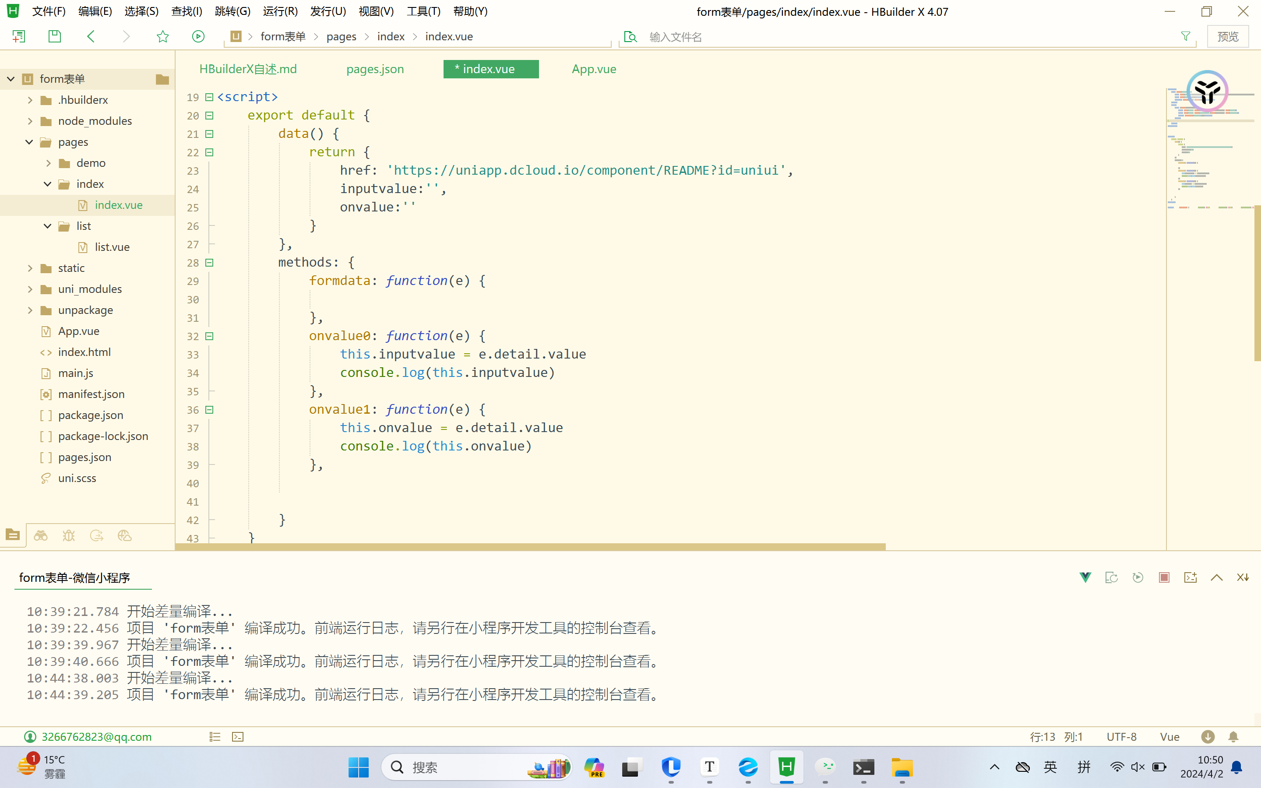This screenshot has width=1261, height=788.
Task: Click the debug bug icon in sidebar bottom
Action: click(69, 536)
